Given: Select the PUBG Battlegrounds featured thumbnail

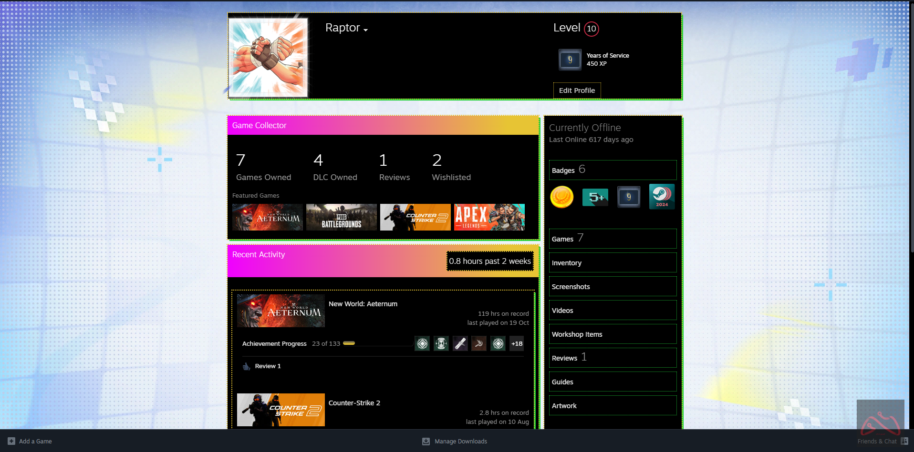Looking at the screenshot, I should (341, 217).
